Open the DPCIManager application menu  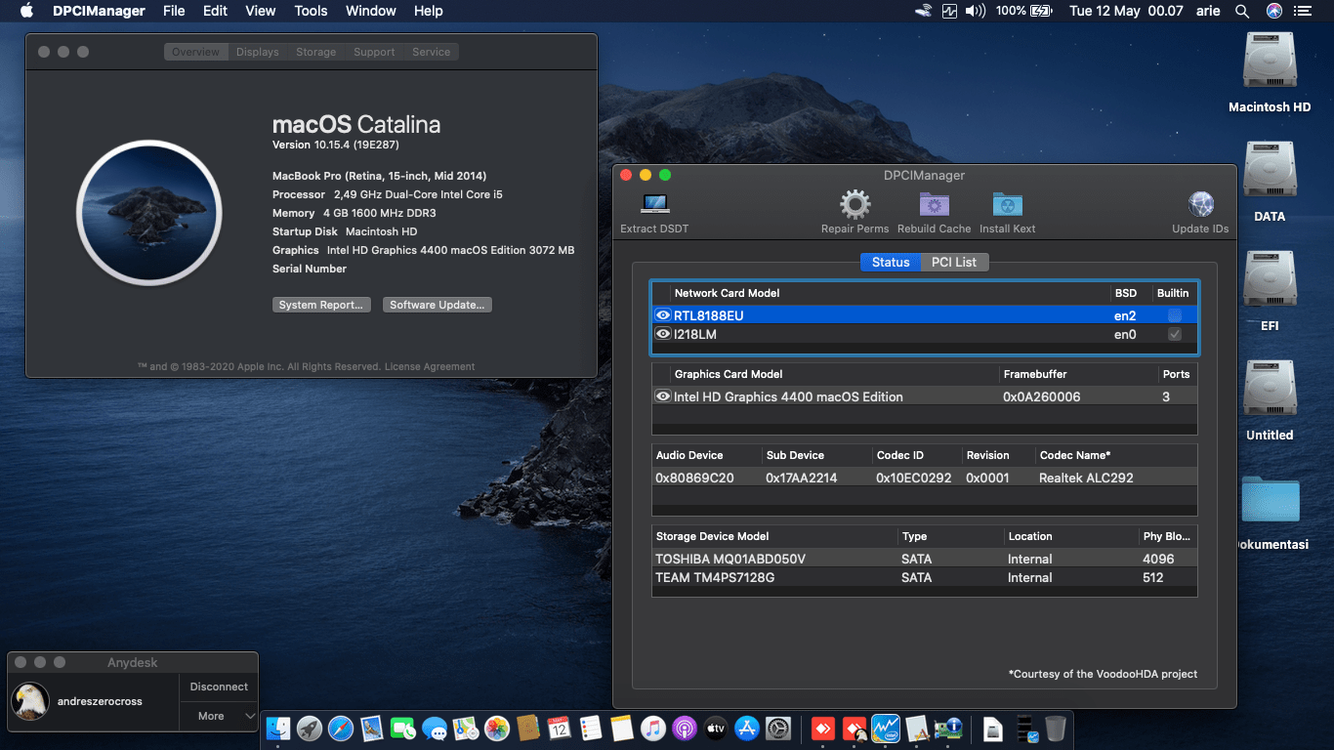pyautogui.click(x=99, y=11)
